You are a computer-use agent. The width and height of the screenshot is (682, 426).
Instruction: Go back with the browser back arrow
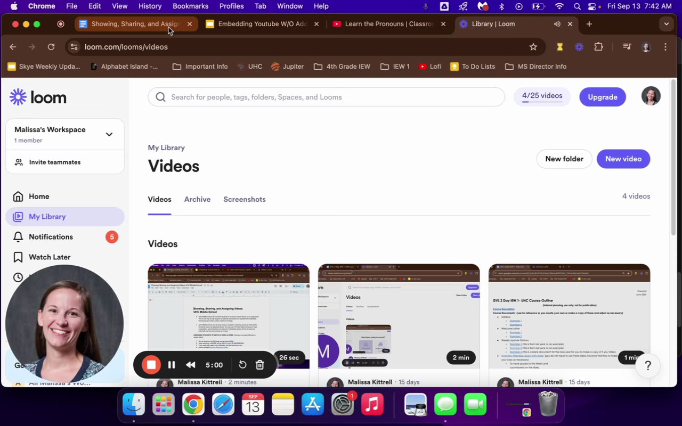coord(13,47)
